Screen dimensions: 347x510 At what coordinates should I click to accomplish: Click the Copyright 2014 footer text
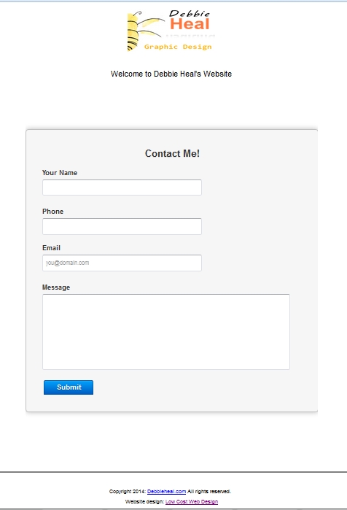(x=128, y=492)
